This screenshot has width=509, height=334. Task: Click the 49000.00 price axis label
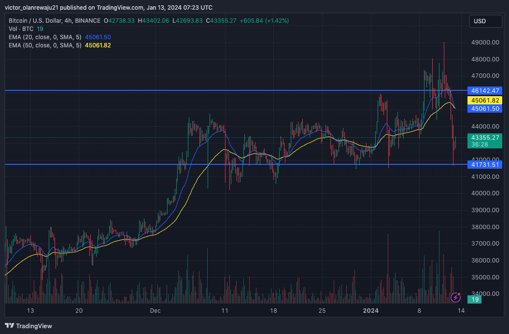pos(485,42)
